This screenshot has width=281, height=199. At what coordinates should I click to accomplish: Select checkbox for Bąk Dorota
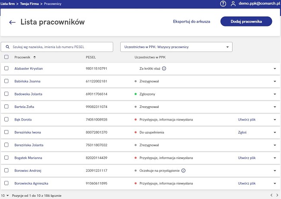tap(6, 119)
